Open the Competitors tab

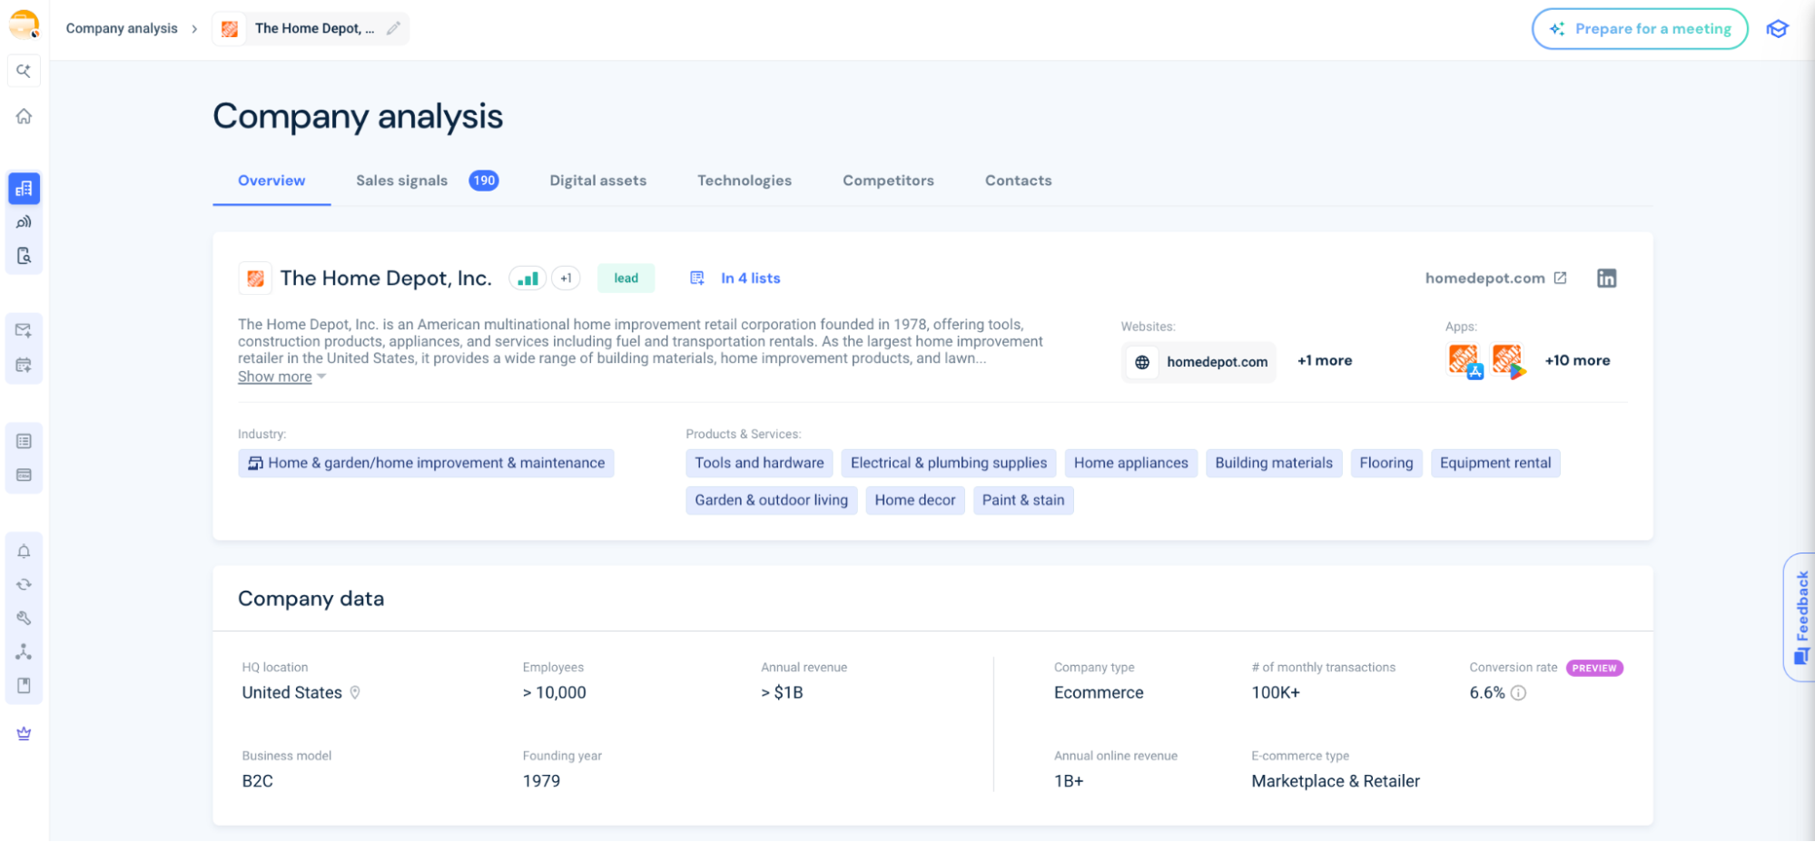(888, 181)
